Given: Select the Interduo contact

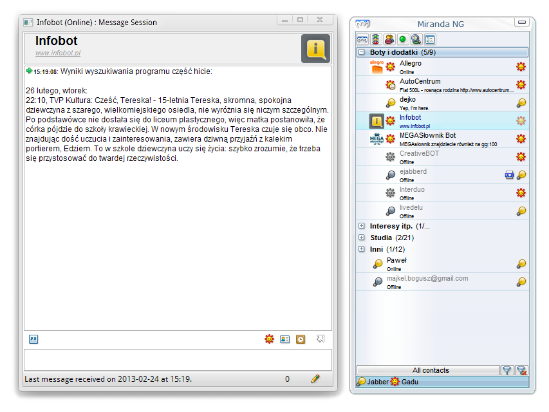Looking at the screenshot, I should click(443, 193).
